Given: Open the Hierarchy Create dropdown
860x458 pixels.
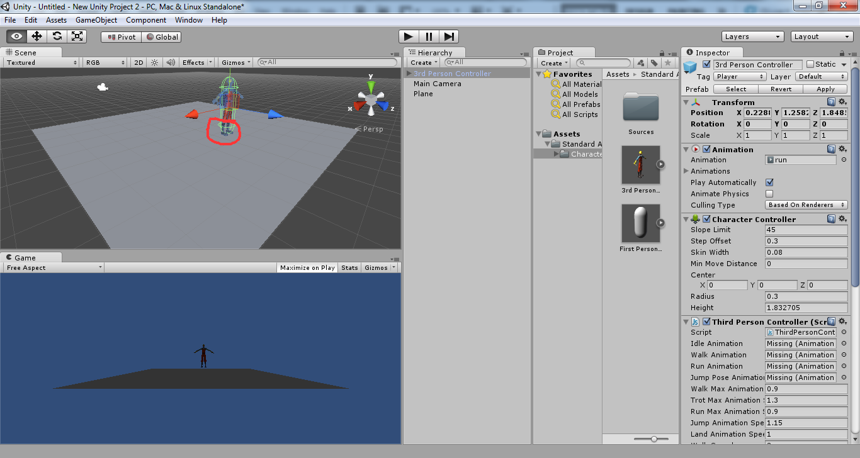Looking at the screenshot, I should [424, 62].
